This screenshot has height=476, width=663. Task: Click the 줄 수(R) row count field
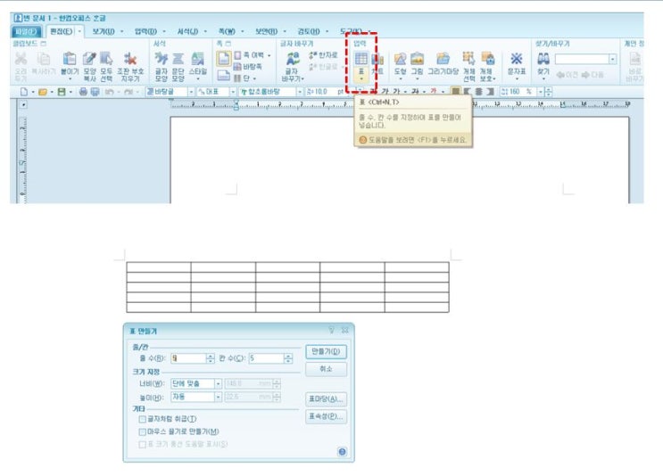188,358
